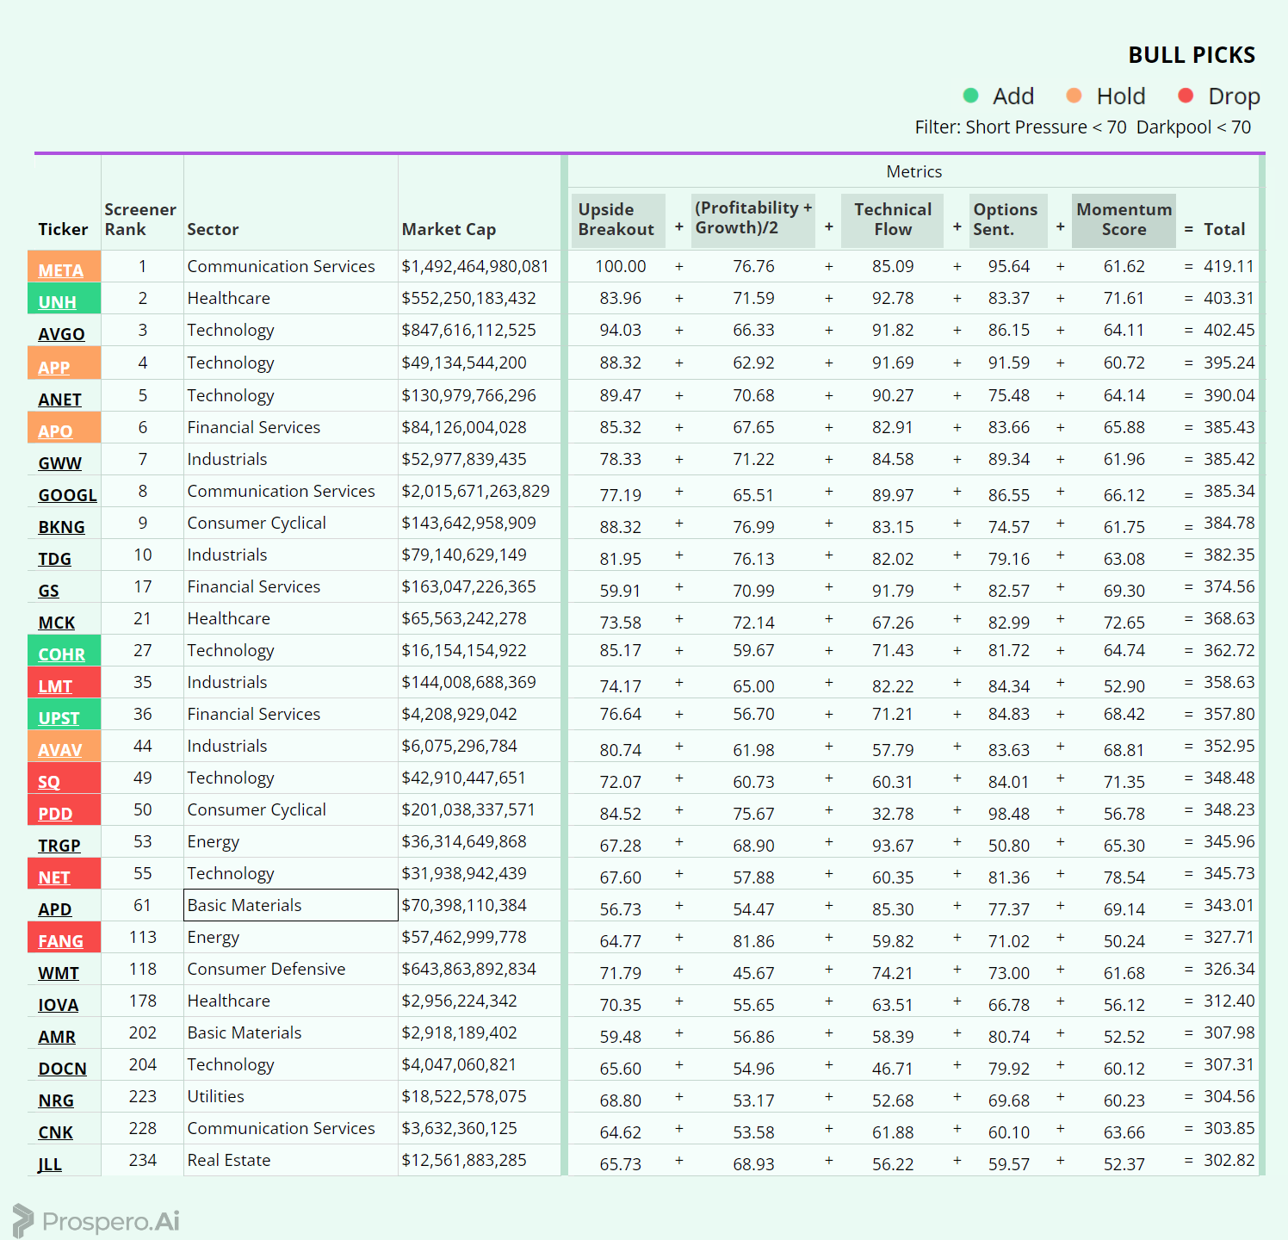The height and width of the screenshot is (1240, 1288).
Task: Select the Sector column header
Action: pos(213,229)
